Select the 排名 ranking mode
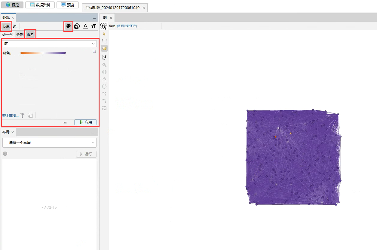The height and width of the screenshot is (250, 377). pyautogui.click(x=30, y=35)
